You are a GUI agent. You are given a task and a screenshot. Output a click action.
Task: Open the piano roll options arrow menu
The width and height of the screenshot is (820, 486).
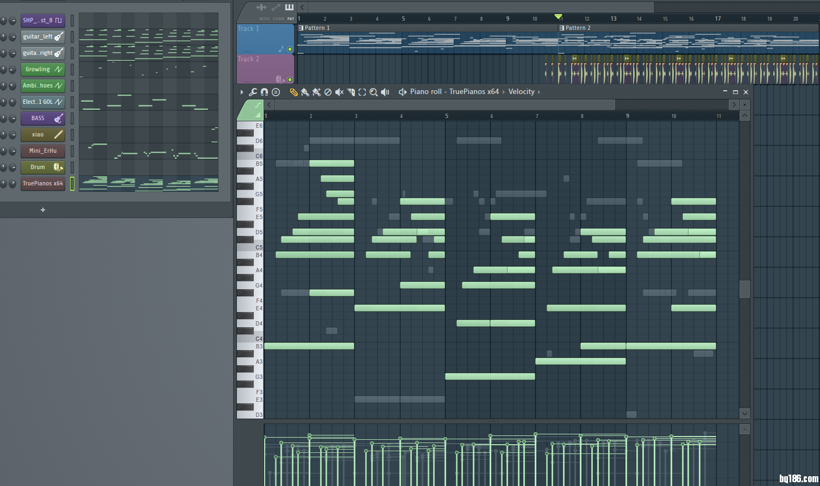point(242,92)
